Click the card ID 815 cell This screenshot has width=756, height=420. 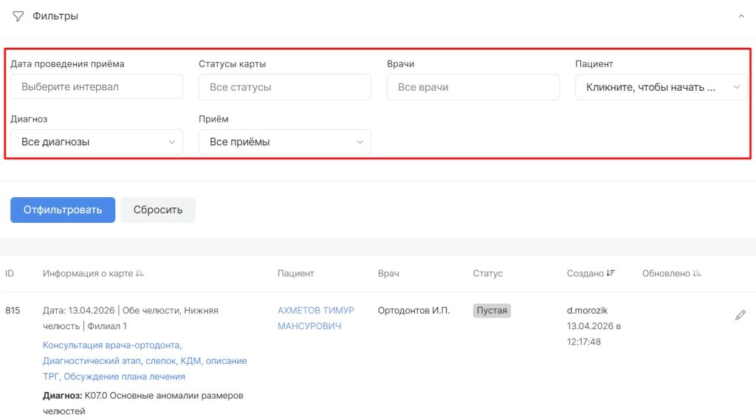tap(13, 311)
